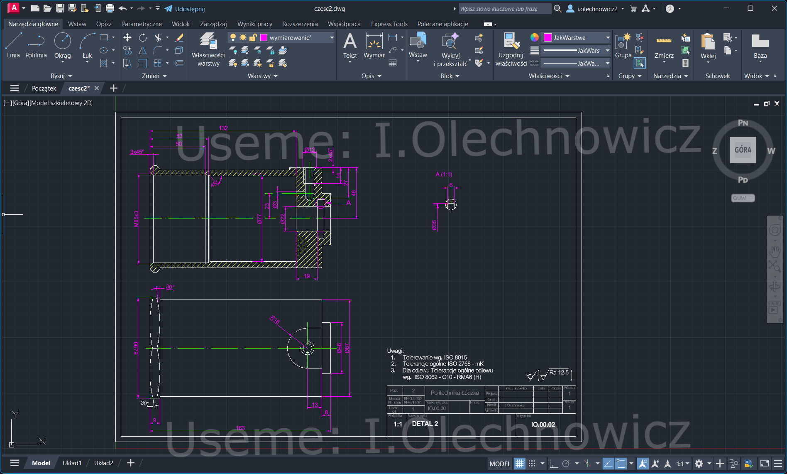Toggle the grid display in status bar

pos(519,464)
